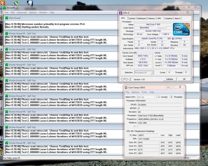
Task: Select the CPU tab in CPU-Z
Action: pyautogui.click(x=123, y=18)
